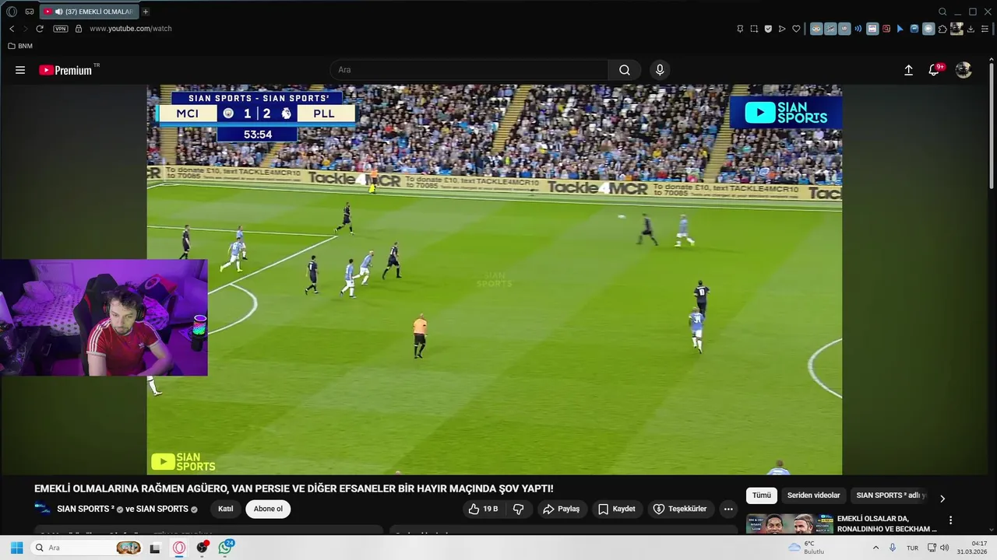Subscribe with Abone ol button

click(268, 509)
